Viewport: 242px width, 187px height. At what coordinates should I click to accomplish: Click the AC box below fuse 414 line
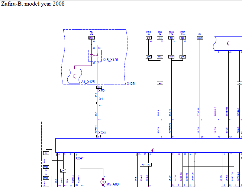pos(160,83)
